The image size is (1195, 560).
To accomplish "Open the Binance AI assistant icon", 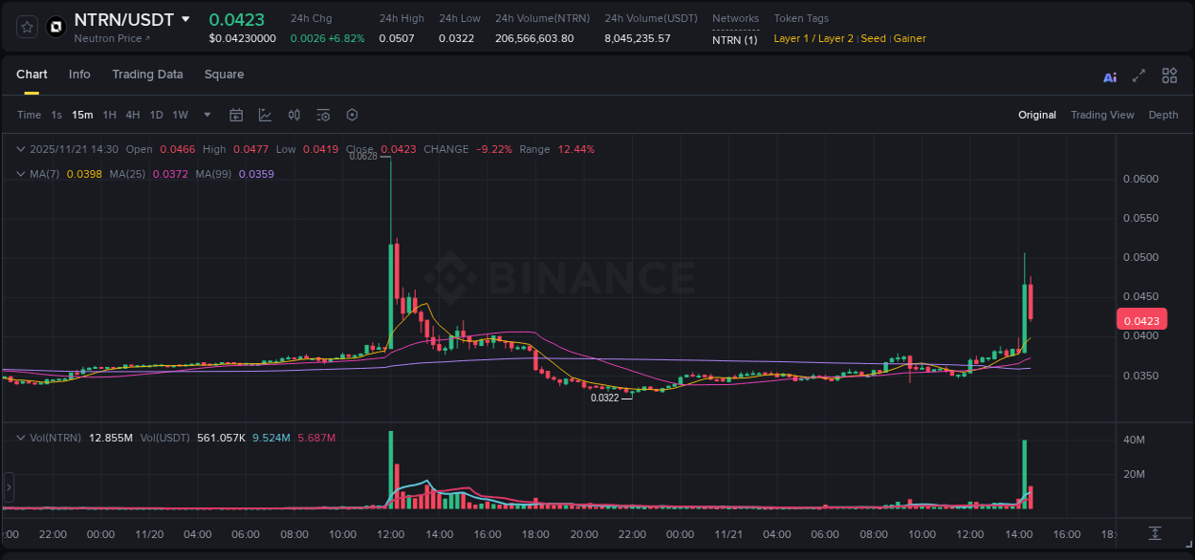I will pyautogui.click(x=1109, y=75).
